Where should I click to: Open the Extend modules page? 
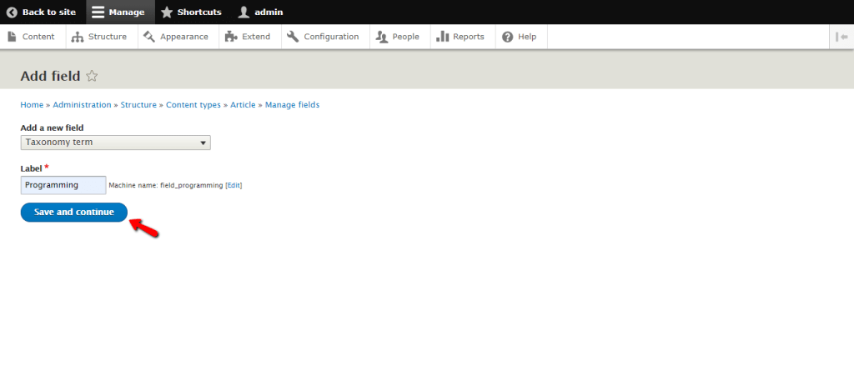[x=249, y=37]
